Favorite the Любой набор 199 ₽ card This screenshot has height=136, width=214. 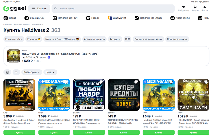coord(101,82)
